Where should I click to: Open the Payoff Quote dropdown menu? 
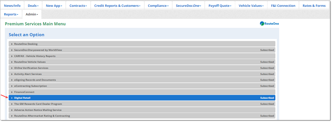[x=220, y=6]
